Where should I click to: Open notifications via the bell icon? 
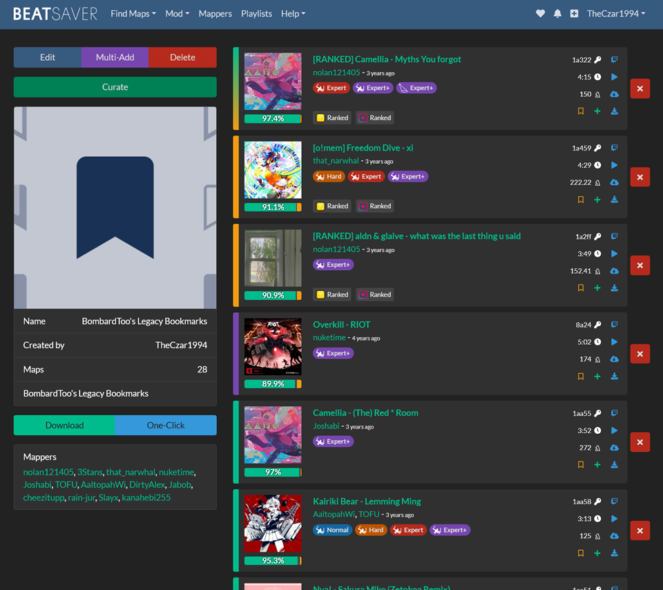557,14
